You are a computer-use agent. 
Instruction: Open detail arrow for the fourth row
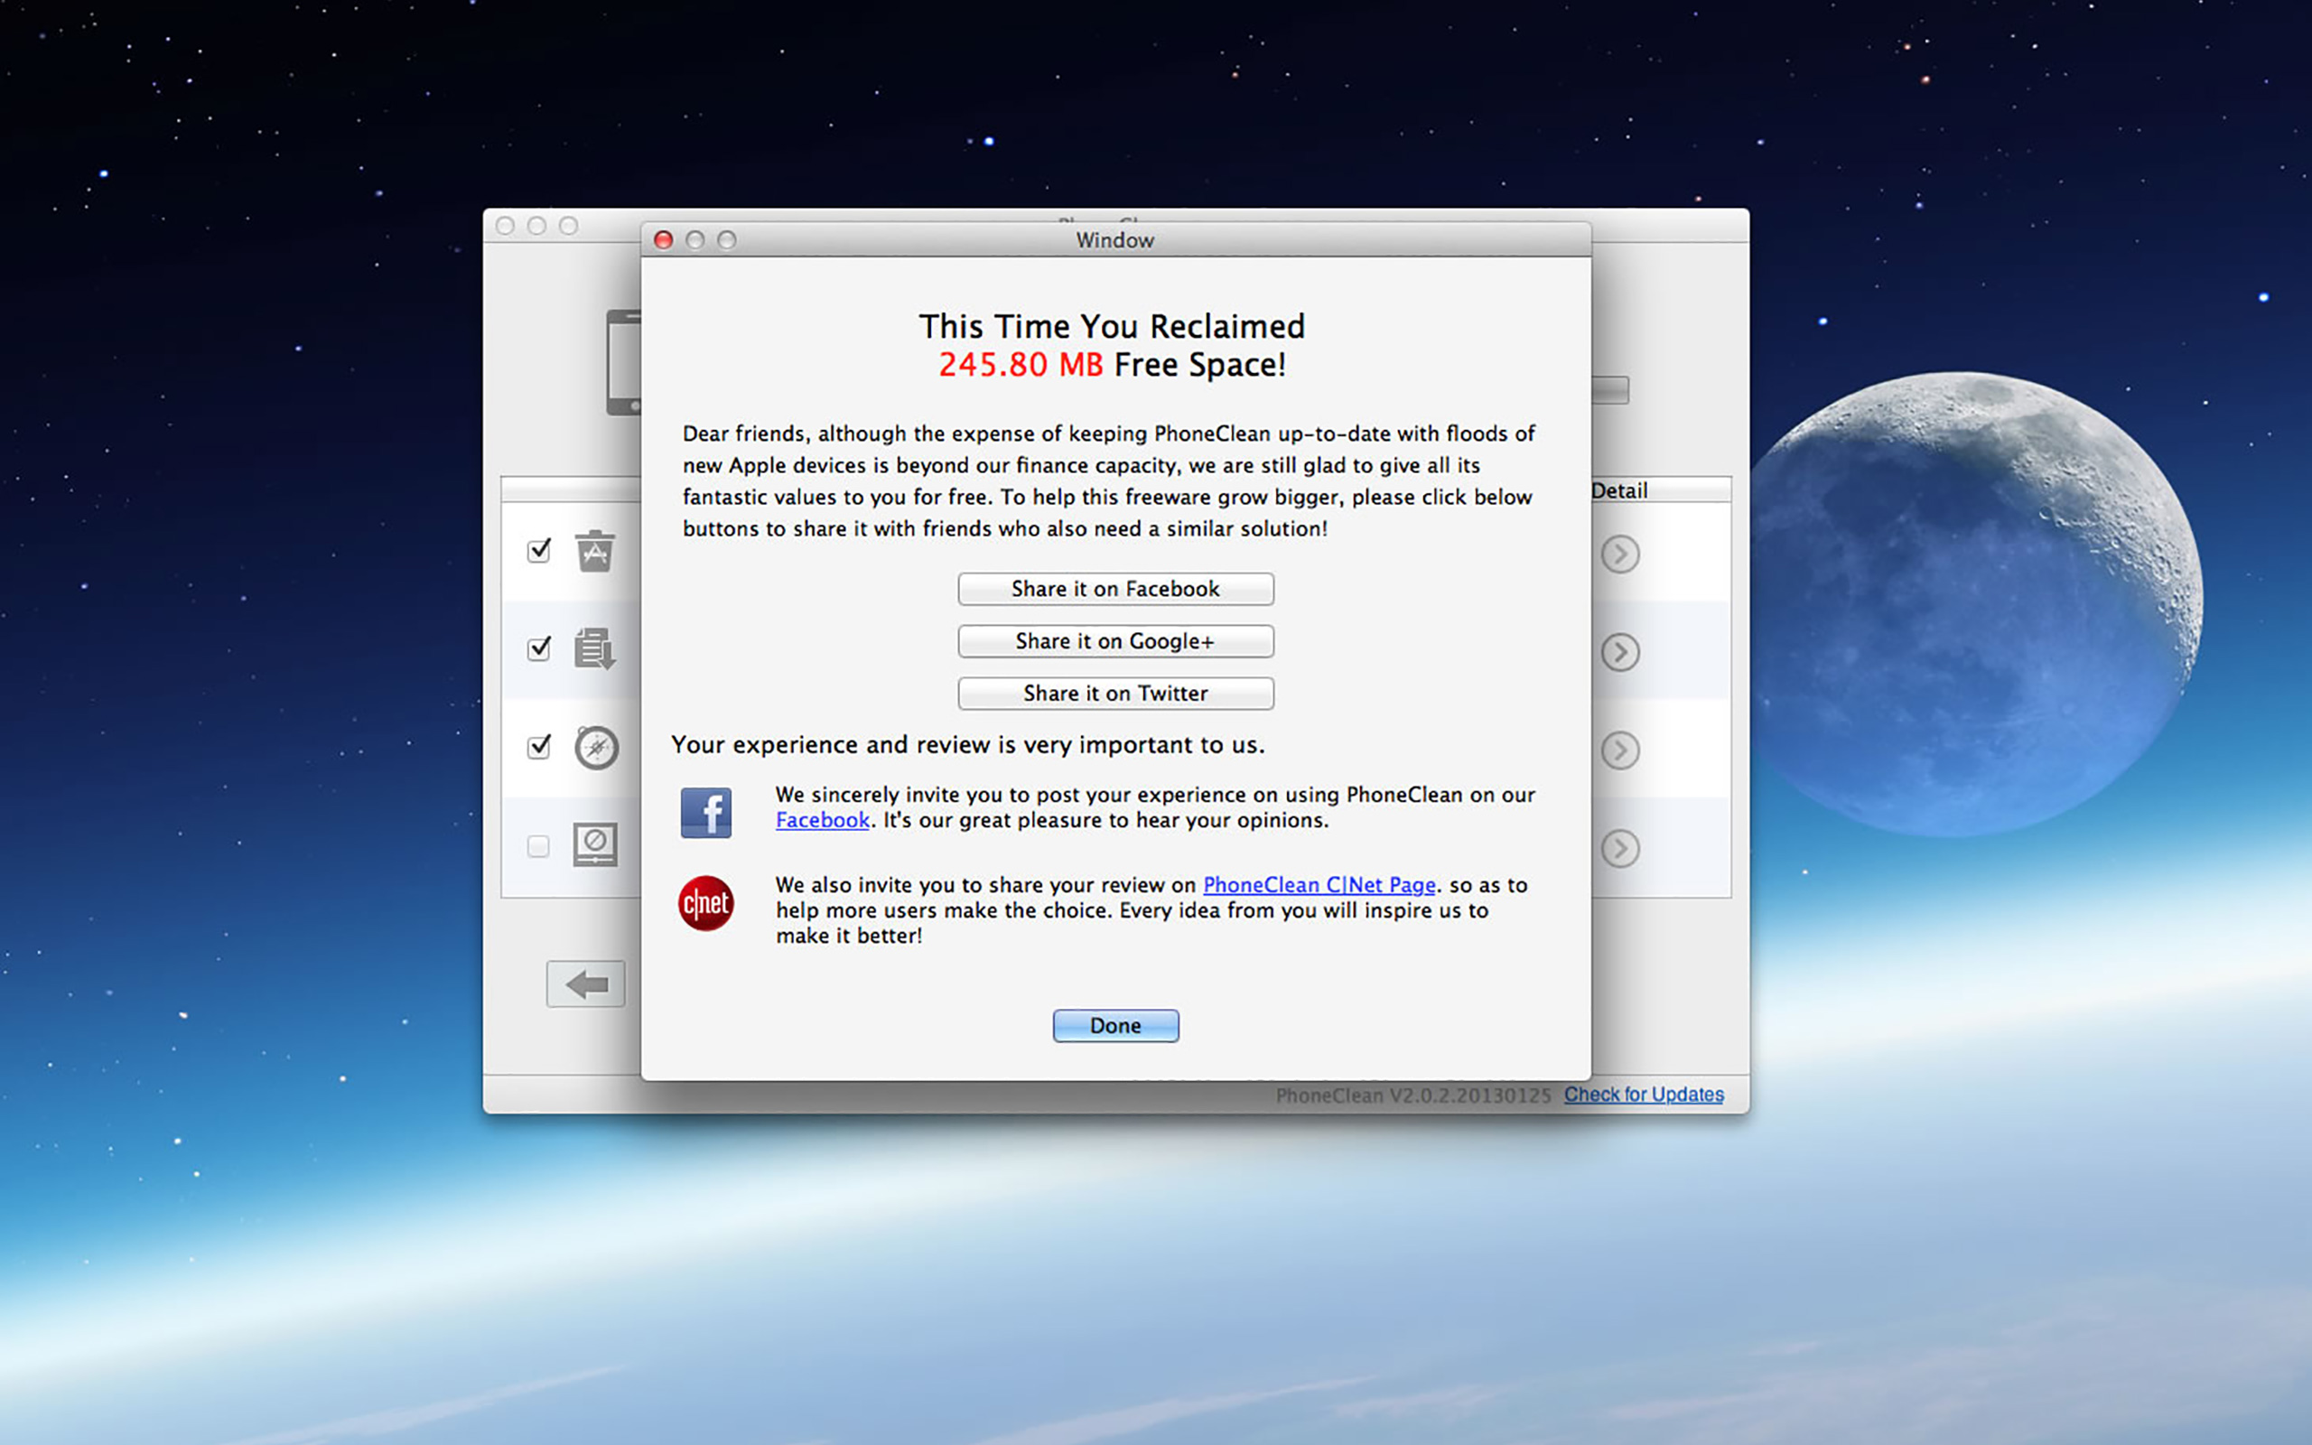(x=1620, y=848)
